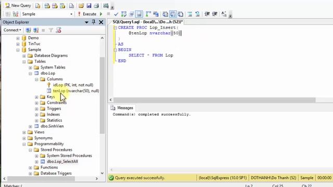This screenshot has height=187, width=333.
Task: Open Activity Monitor icon in top toolbar
Action: coord(106,6)
